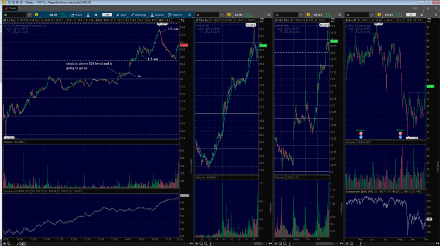Viewport: 440px width, 246px height.
Task: Click the double-arrow expand icon under 5m chart
Action: click(x=270, y=243)
